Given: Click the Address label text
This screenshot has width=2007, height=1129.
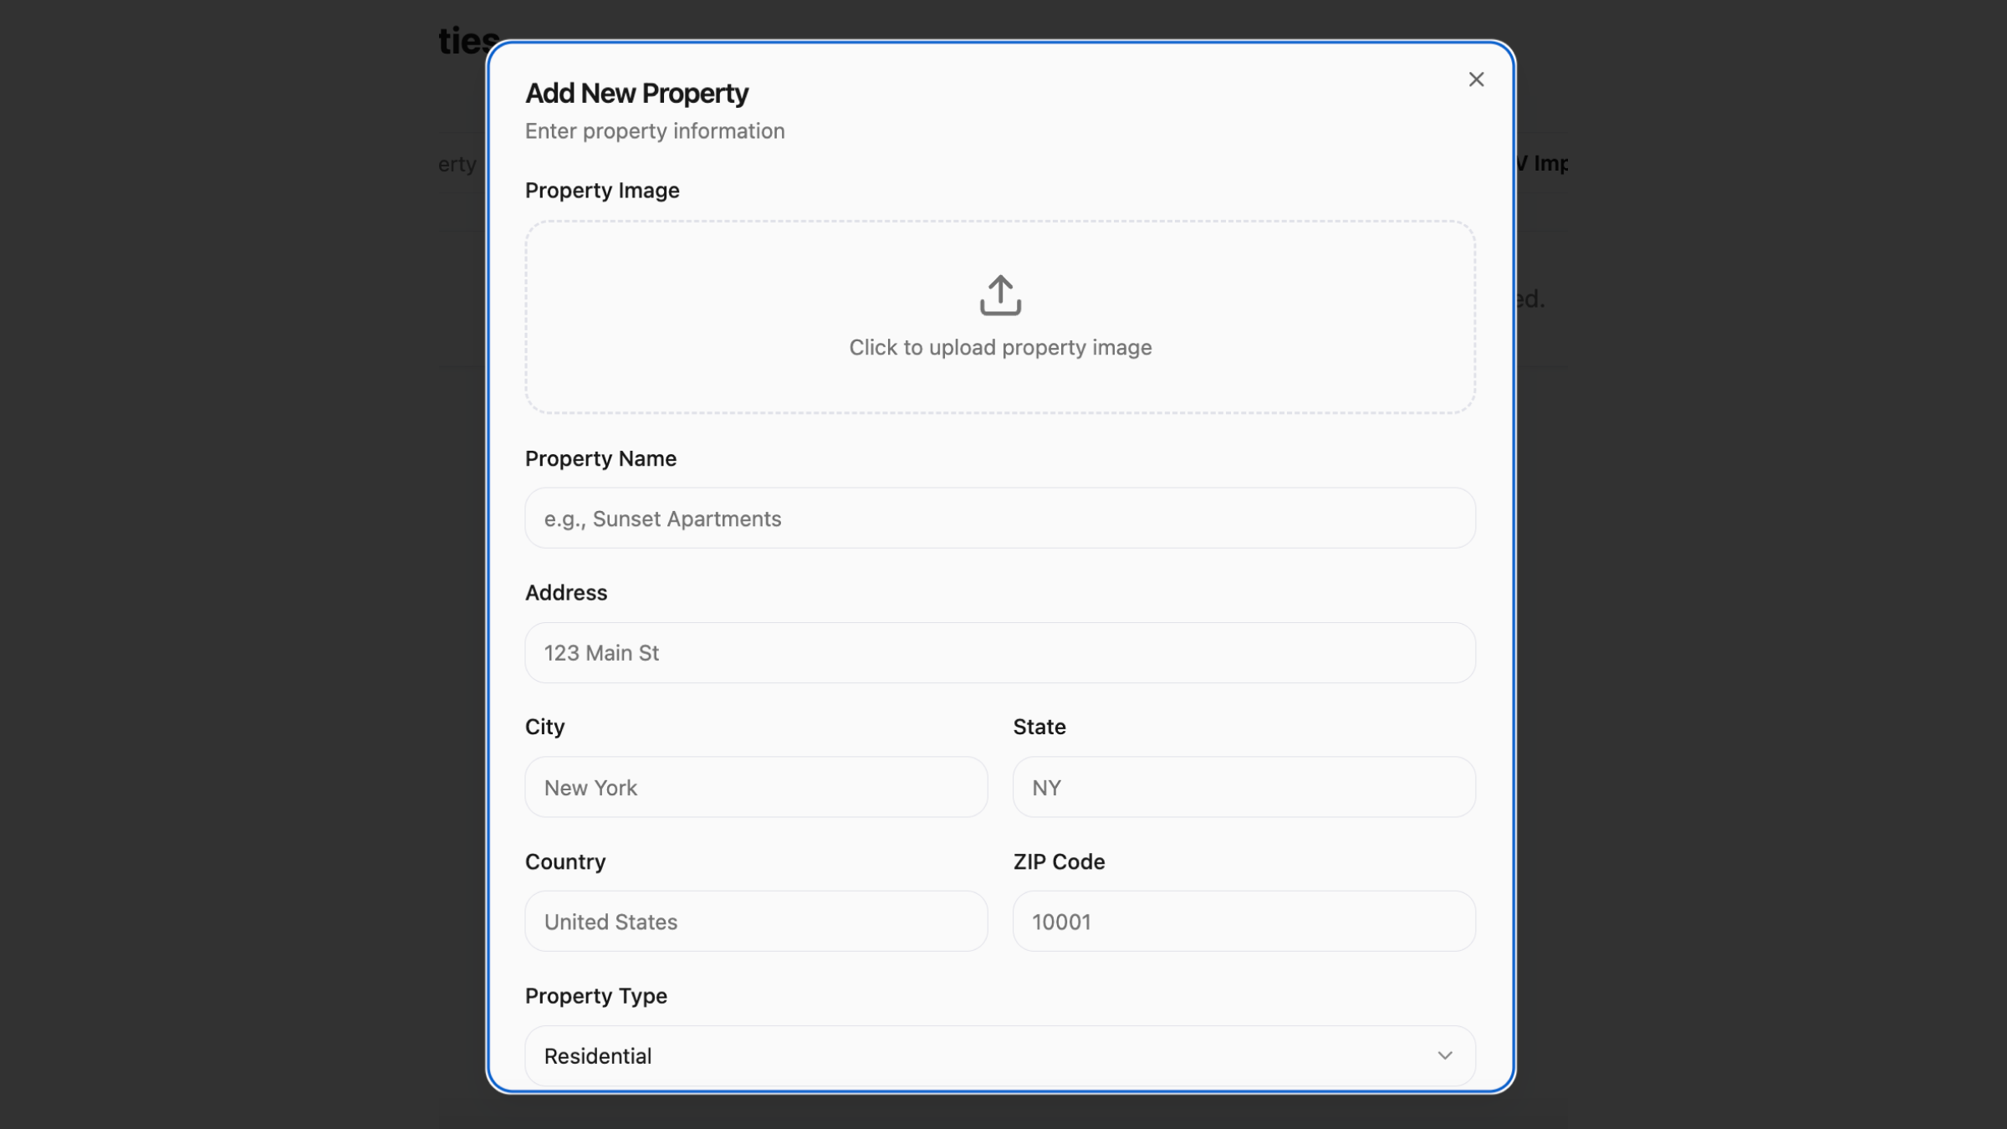Looking at the screenshot, I should [x=566, y=593].
